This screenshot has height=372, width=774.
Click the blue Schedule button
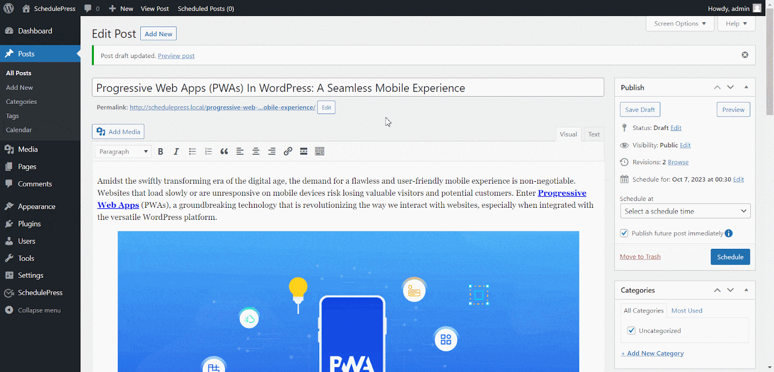point(730,257)
